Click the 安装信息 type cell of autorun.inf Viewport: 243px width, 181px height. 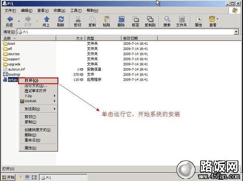[94, 69]
